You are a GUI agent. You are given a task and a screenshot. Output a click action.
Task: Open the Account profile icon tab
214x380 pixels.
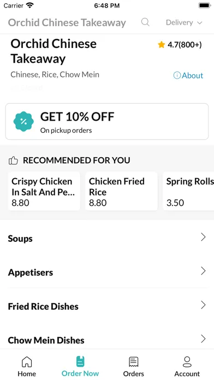coord(187,362)
